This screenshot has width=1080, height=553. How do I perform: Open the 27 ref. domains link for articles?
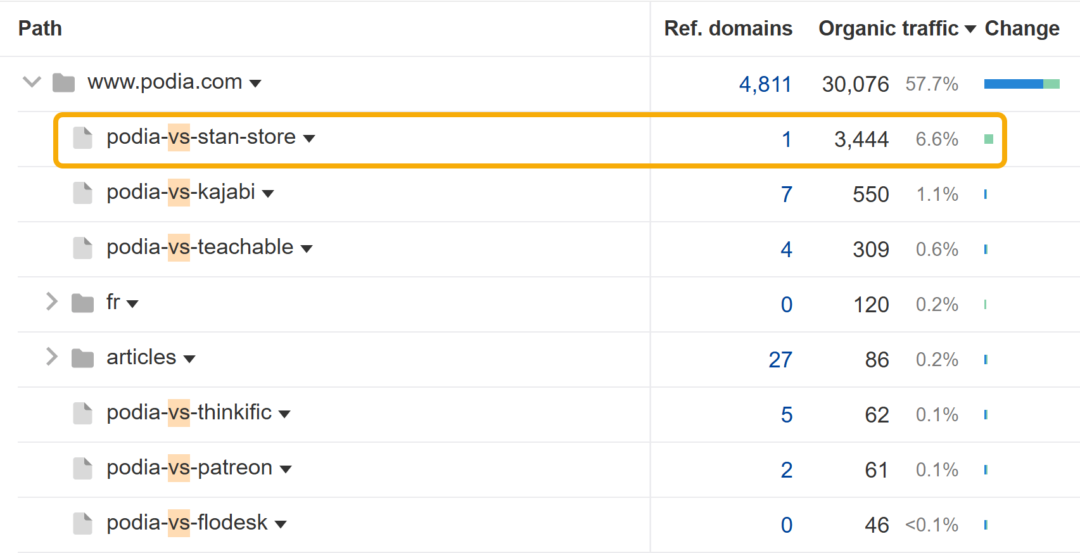(780, 360)
